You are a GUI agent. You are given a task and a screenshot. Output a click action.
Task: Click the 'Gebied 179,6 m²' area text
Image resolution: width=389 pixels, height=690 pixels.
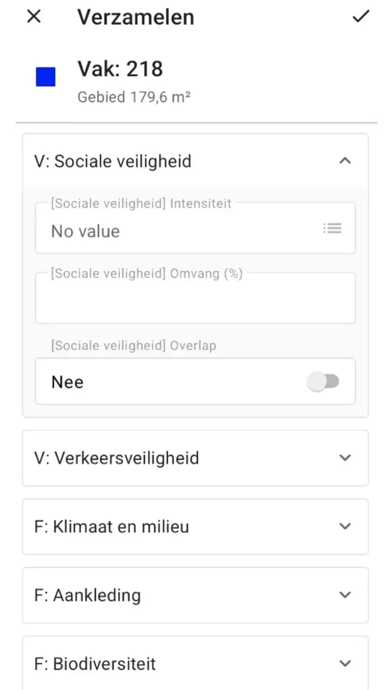coord(134,97)
